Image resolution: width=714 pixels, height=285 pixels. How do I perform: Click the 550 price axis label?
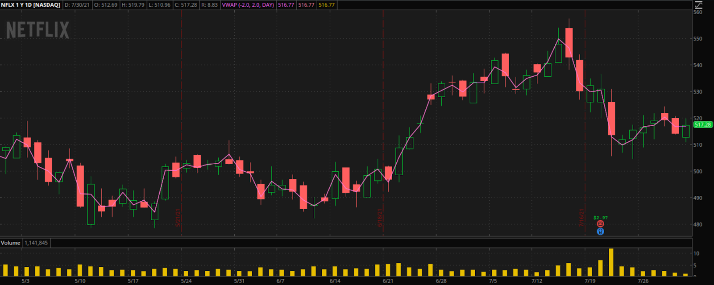(x=697, y=39)
